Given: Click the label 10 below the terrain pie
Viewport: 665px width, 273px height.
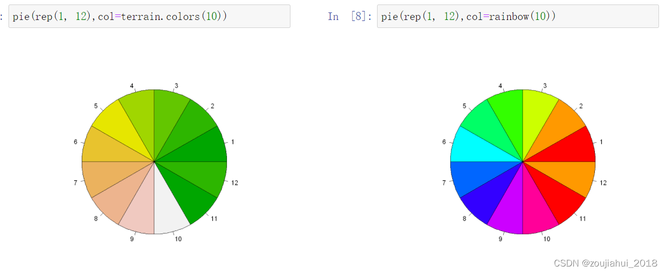Looking at the screenshot, I should 178,239.
